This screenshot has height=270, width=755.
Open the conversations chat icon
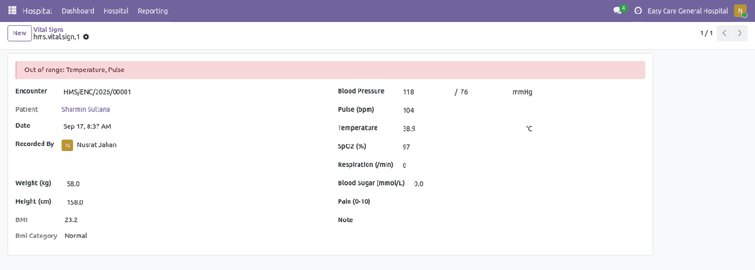click(617, 11)
